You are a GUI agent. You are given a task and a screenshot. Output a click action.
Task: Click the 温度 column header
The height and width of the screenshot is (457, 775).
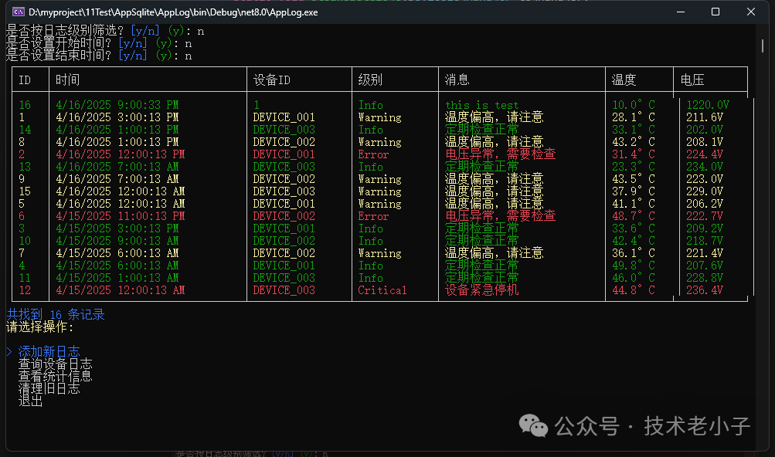pyautogui.click(x=624, y=80)
